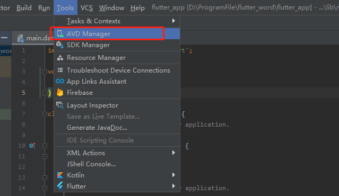Screen dimensions: 339x196
Task: Click the minimize dash on project panel
Action: point(4,38)
